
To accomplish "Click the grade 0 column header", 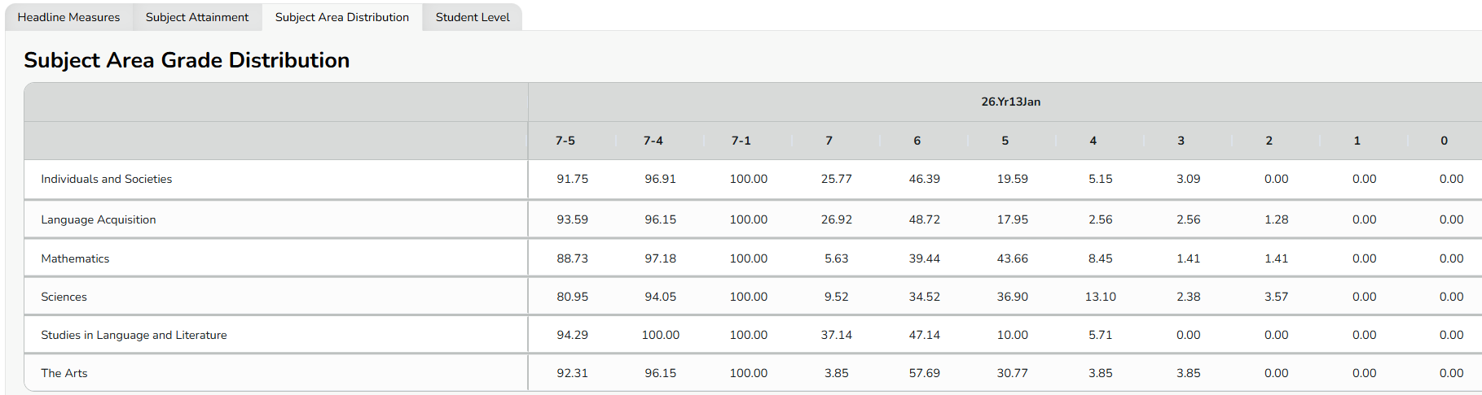I will (1445, 141).
